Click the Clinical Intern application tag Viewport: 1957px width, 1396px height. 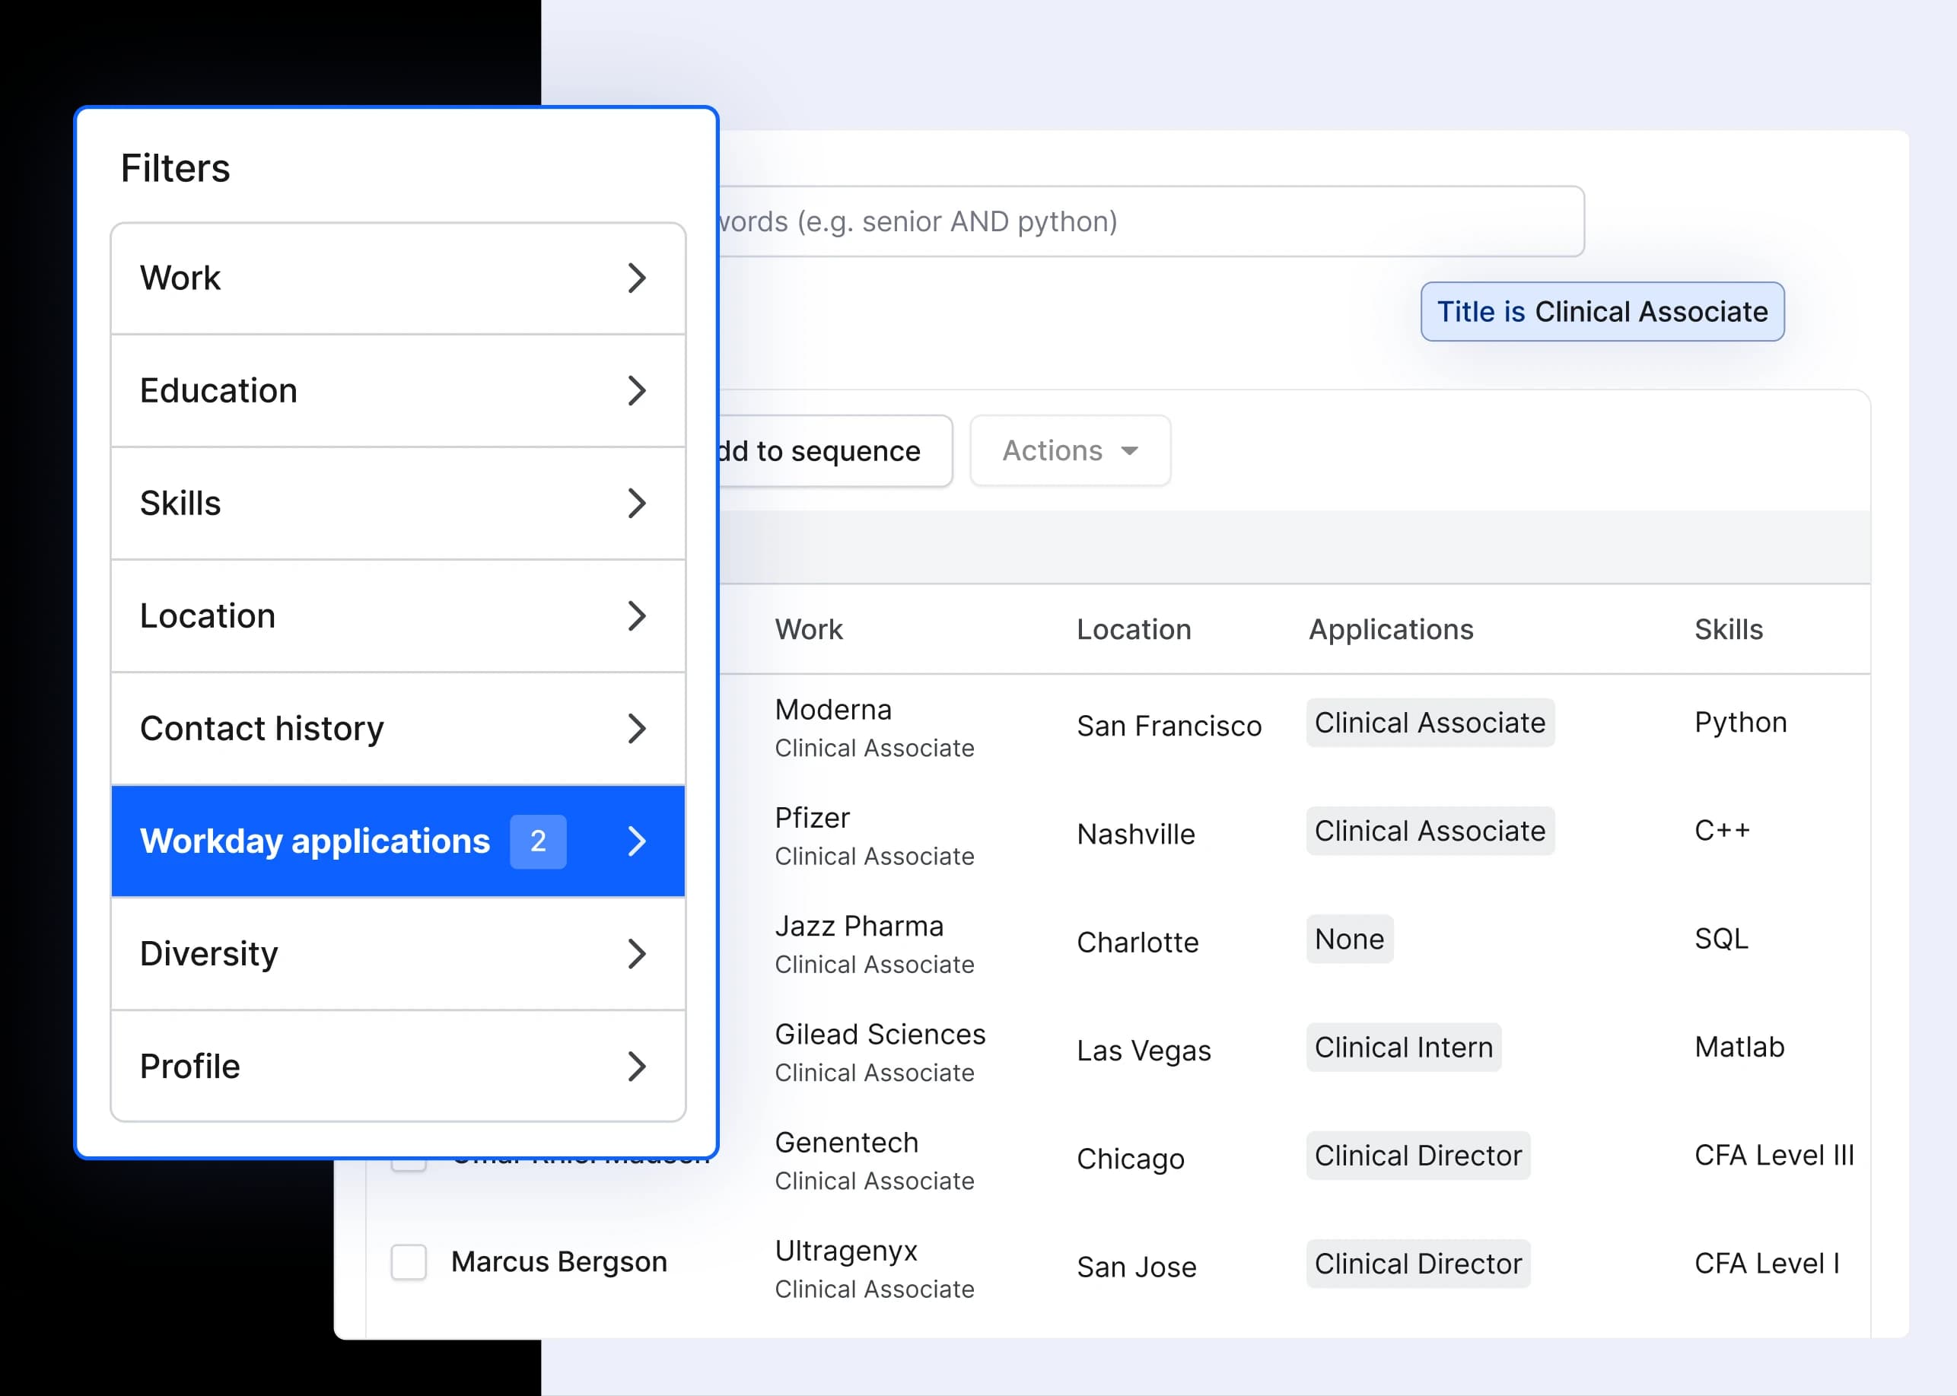1403,1048
